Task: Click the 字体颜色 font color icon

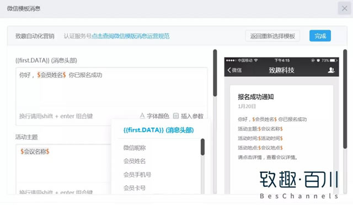Action: [142, 116]
